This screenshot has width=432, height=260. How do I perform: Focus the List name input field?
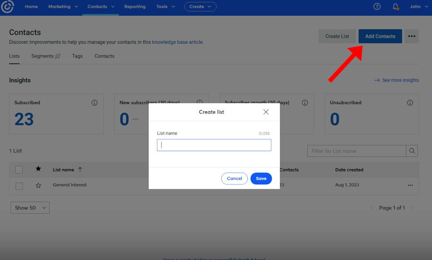coord(214,145)
